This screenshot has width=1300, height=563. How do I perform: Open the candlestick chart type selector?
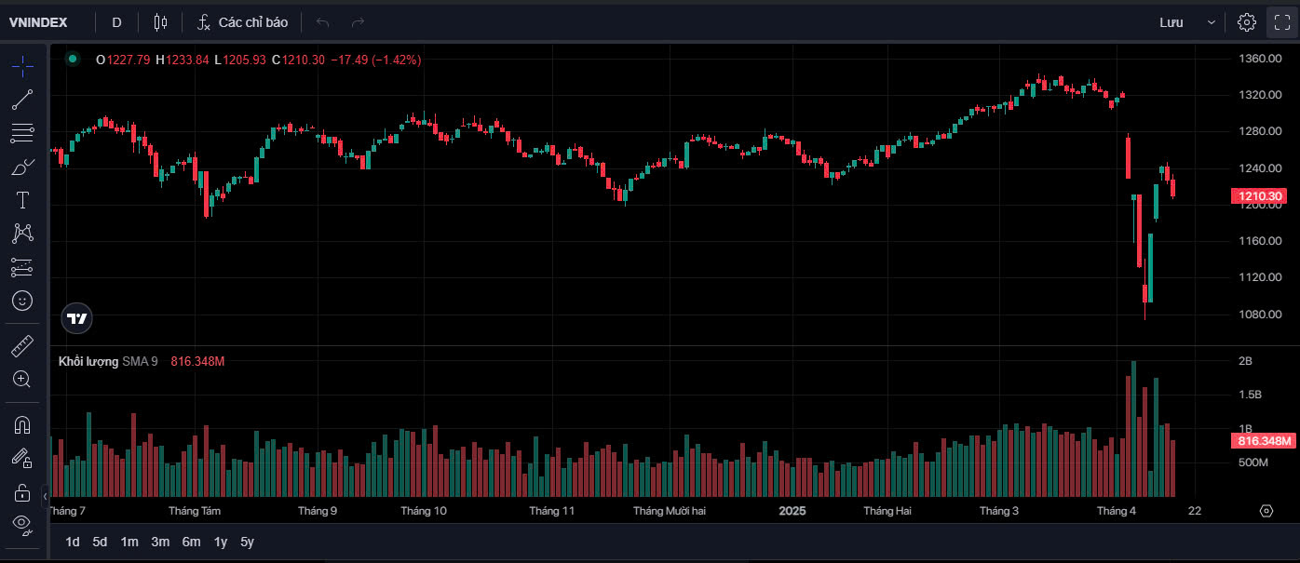[x=161, y=22]
